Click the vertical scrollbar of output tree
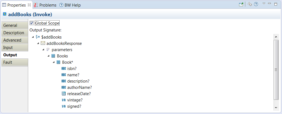 (x=276, y=70)
